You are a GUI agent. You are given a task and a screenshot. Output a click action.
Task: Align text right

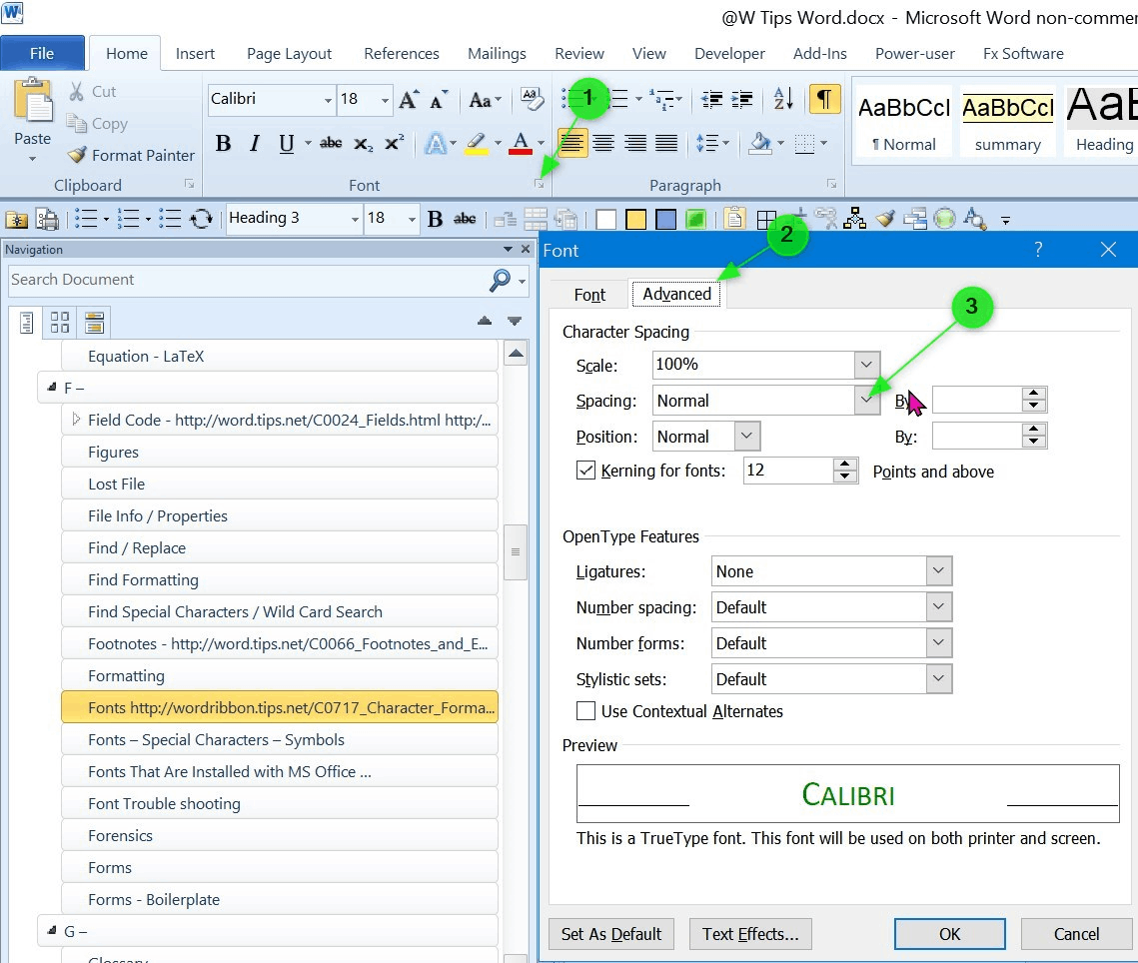pos(635,143)
